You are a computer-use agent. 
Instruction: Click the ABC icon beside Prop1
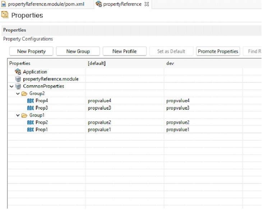(31, 129)
